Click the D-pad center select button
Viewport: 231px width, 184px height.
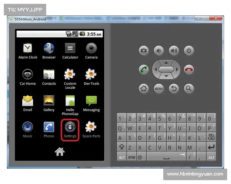coord(166,69)
